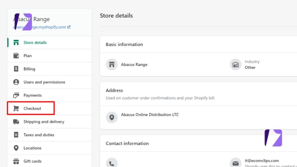Click the storefront icon beside Abacus Range
Screen dimensions: 297x167
click(112, 65)
